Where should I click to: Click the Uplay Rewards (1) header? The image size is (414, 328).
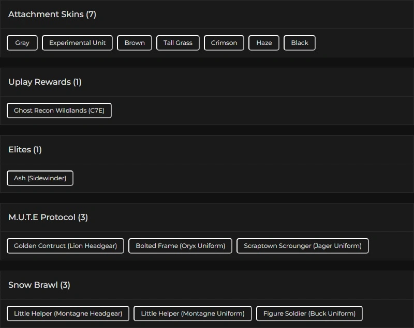point(45,82)
